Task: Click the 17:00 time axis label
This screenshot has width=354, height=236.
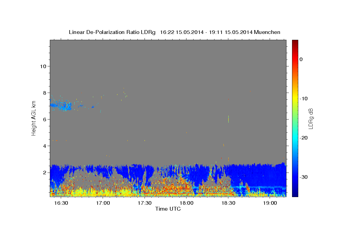Action: (x=103, y=203)
